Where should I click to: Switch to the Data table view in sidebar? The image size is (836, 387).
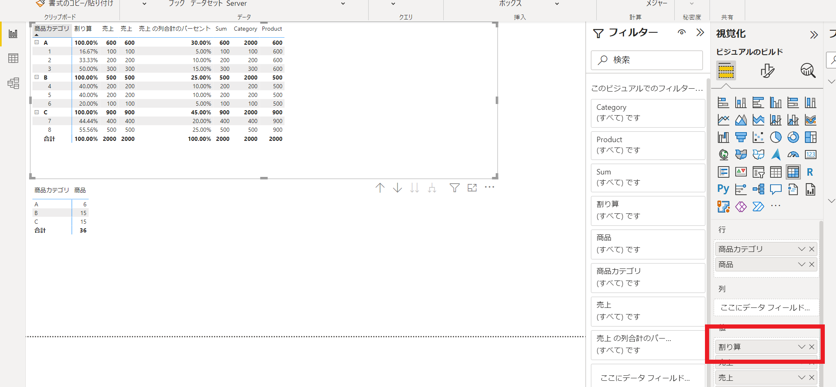(x=13, y=58)
